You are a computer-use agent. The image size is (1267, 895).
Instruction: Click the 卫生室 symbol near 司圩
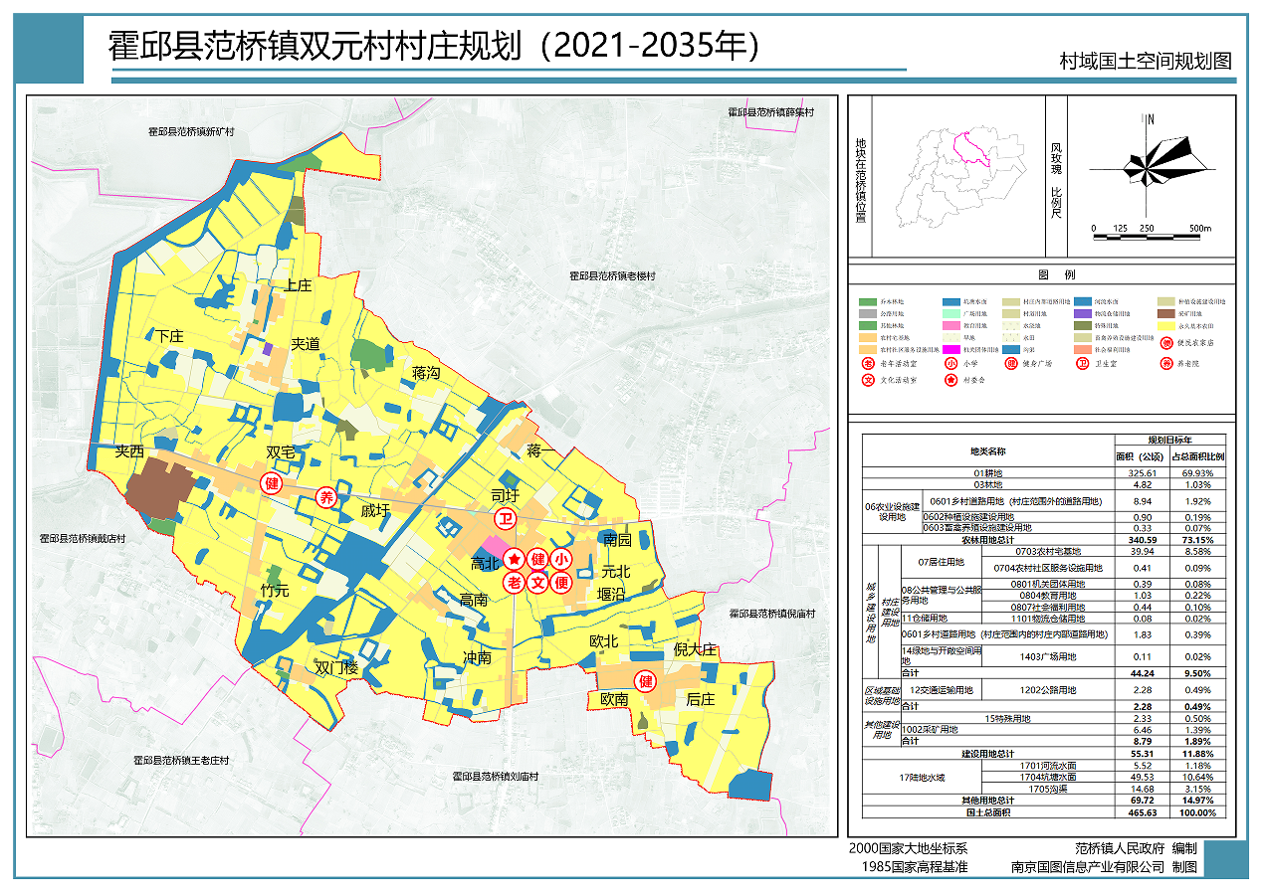506,517
